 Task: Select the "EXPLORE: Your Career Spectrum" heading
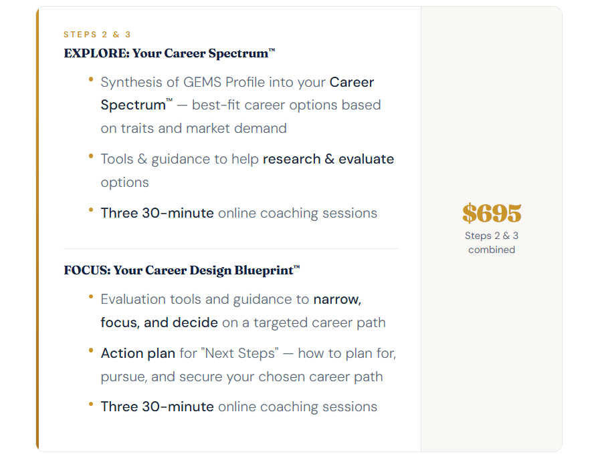[169, 53]
